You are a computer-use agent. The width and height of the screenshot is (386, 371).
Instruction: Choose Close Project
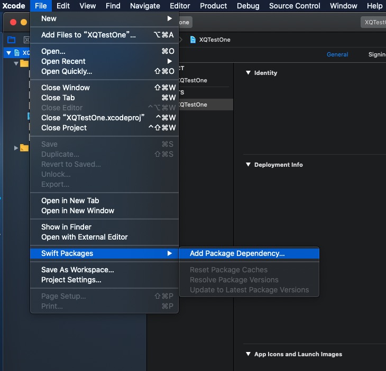[104, 128]
